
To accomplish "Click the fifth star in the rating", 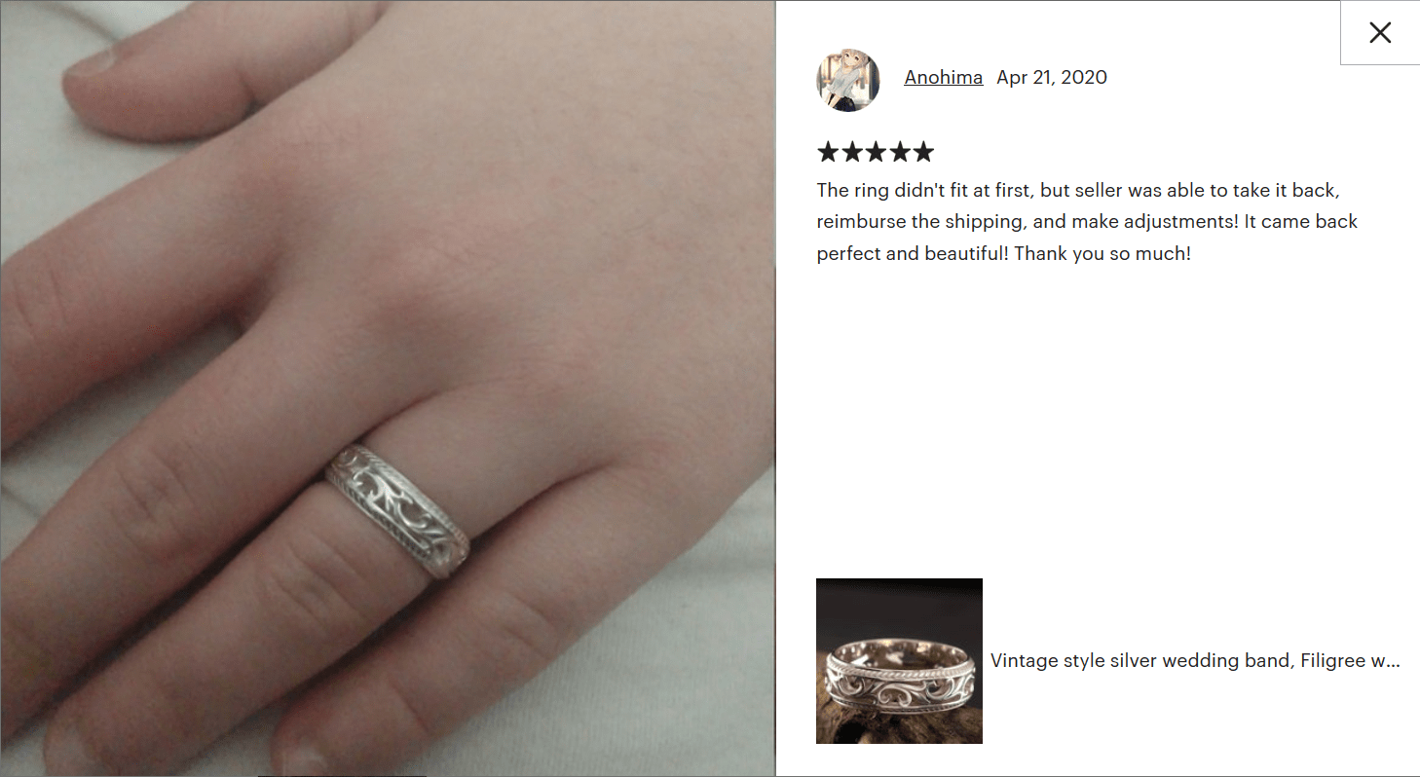I will (923, 152).
